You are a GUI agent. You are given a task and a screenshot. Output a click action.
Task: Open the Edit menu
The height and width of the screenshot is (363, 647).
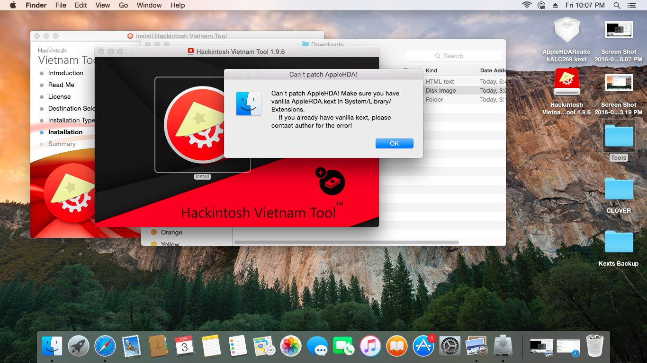point(81,5)
